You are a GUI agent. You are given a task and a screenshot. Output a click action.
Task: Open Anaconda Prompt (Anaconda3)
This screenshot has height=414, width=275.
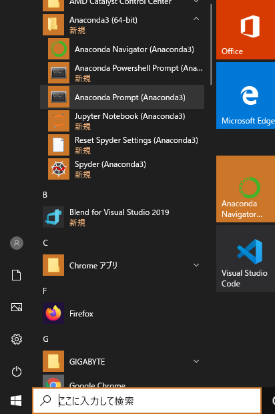pyautogui.click(x=122, y=97)
